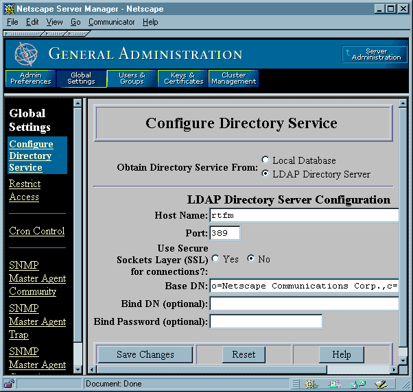Screen dimensions: 413x392
Task: Click the Host Name input field
Action: pyautogui.click(x=304, y=215)
